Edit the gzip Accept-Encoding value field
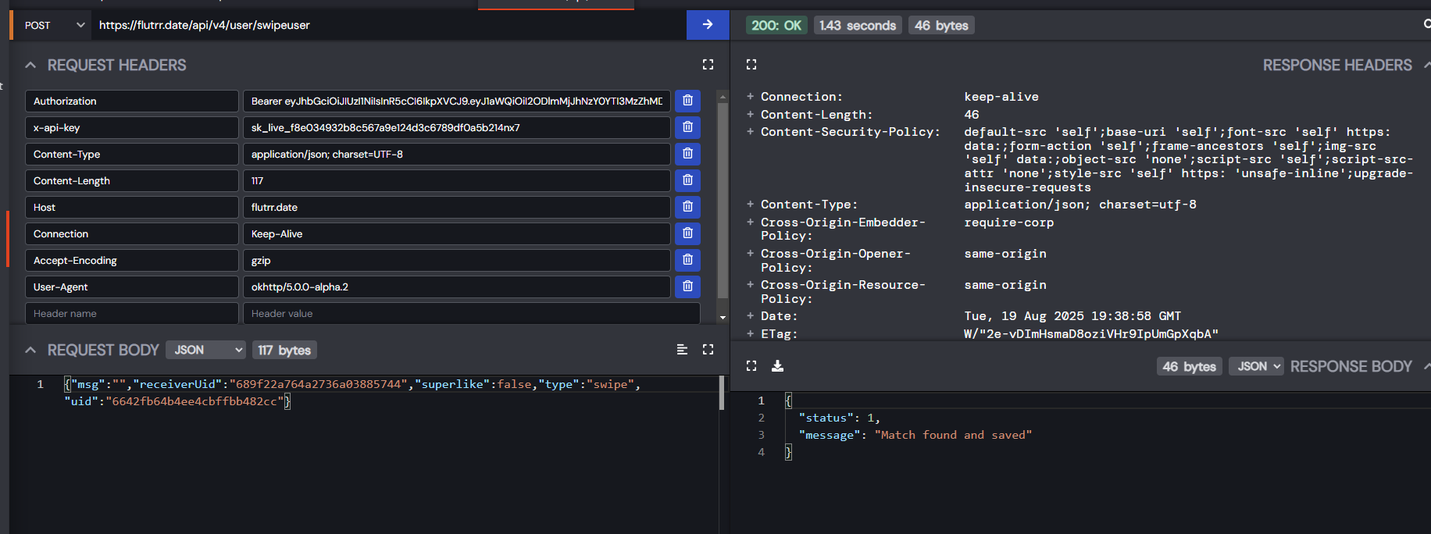The height and width of the screenshot is (534, 1431). [x=457, y=260]
